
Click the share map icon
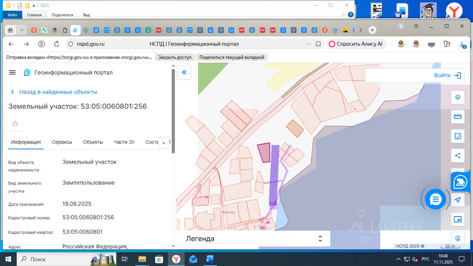457,156
